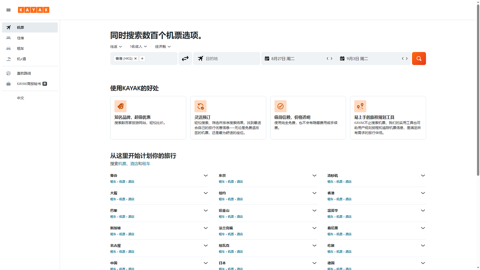Click the briefcase icon for KAYAK商旅秘书
Viewport: 480px width, 270px height.
click(x=9, y=84)
